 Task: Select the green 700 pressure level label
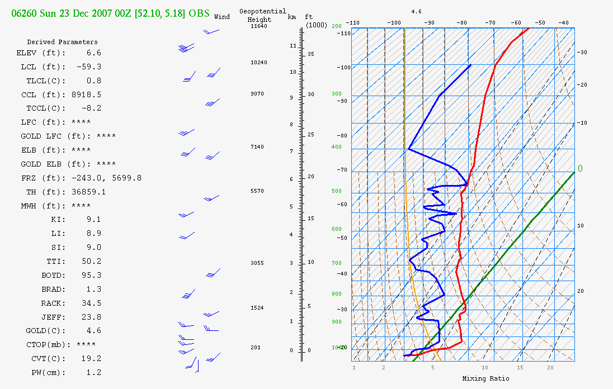pyautogui.click(x=337, y=263)
